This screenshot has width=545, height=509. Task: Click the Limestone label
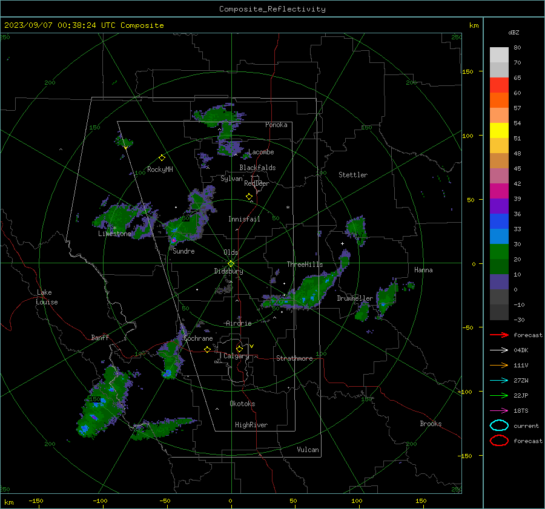click(114, 234)
